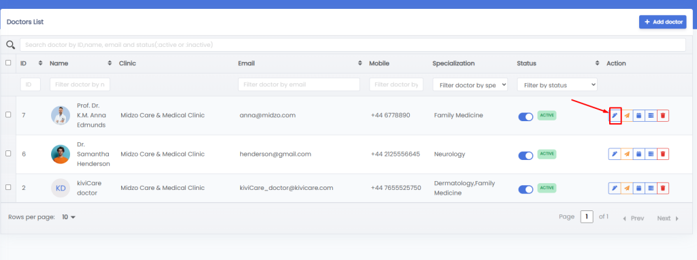The height and width of the screenshot is (260, 697).
Task: Delete kiviCare doctor with red trash icon
Action: pyautogui.click(x=663, y=188)
